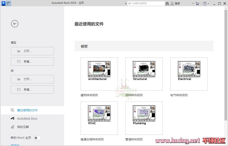The height and width of the screenshot is (146, 228).
Task: Click 新建 button under 族
Action: pyautogui.click(x=32, y=89)
